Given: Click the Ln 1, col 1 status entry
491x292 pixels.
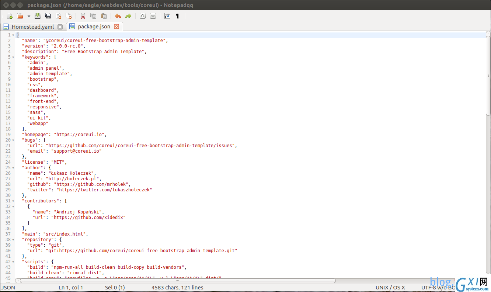Looking at the screenshot, I should (x=71, y=288).
